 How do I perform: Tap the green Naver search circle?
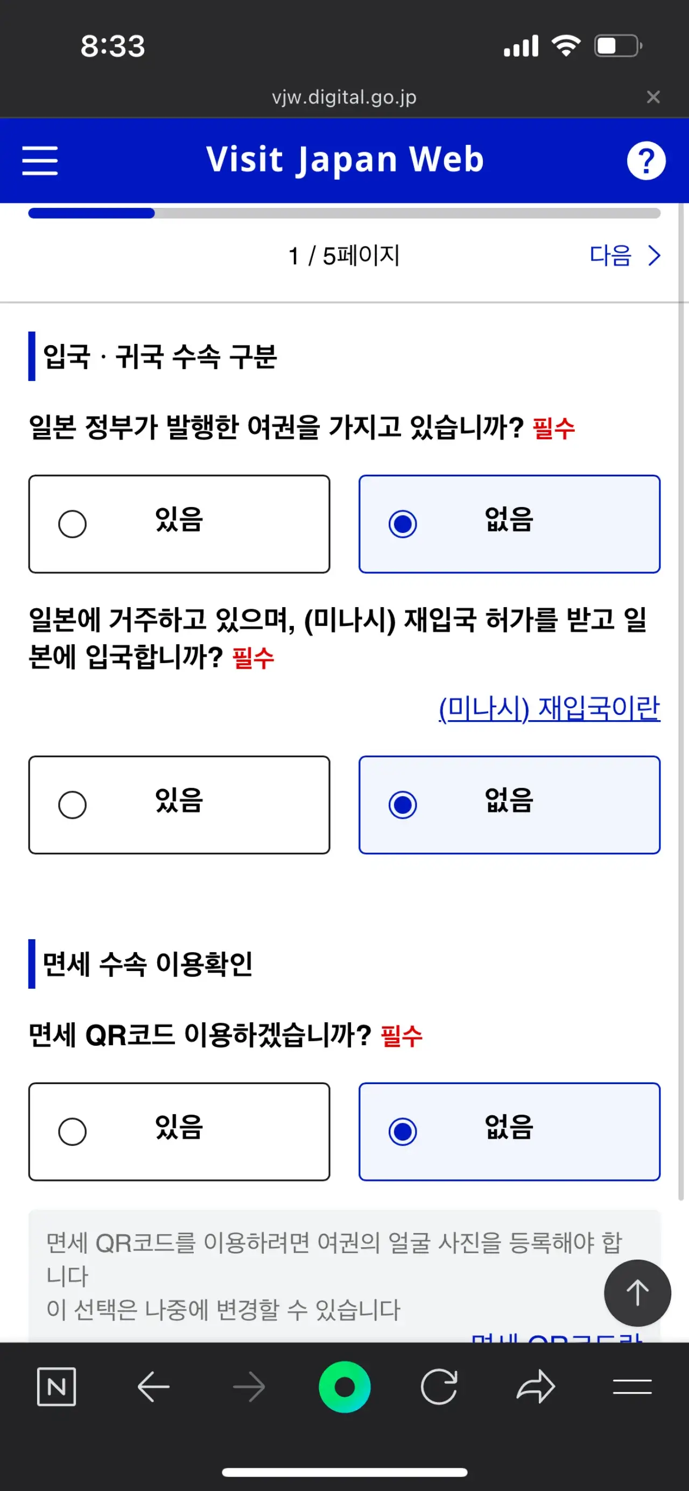(344, 1386)
